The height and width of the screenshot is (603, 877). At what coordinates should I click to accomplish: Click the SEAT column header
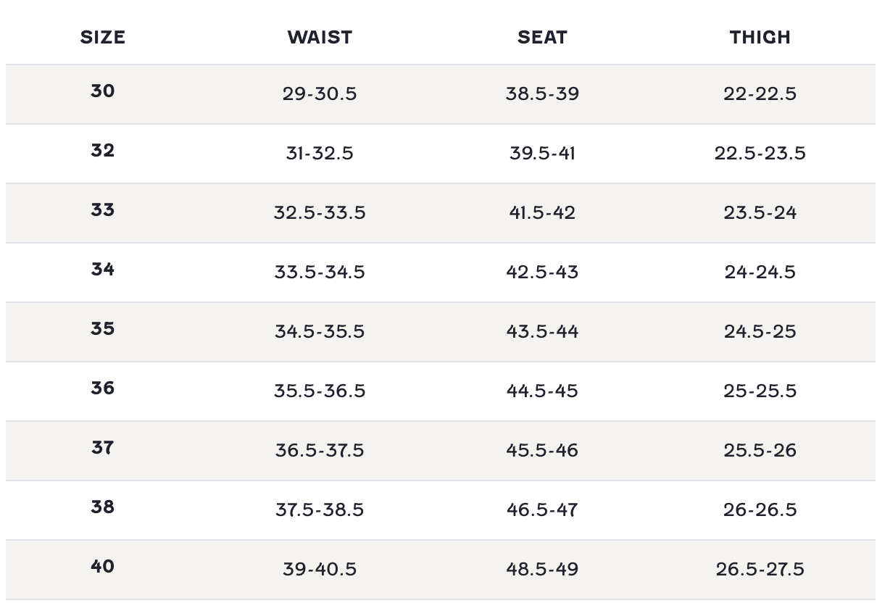[x=542, y=37]
